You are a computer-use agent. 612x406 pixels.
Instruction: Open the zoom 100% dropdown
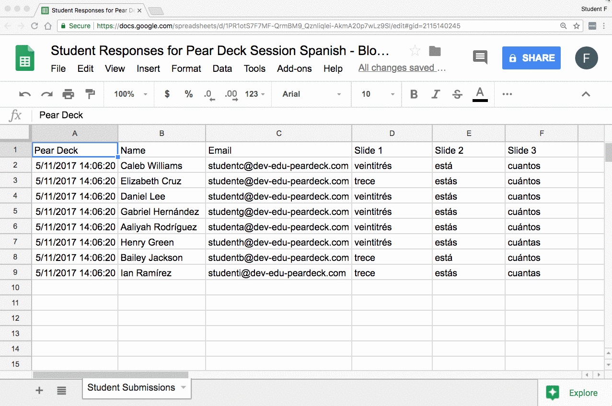click(131, 94)
